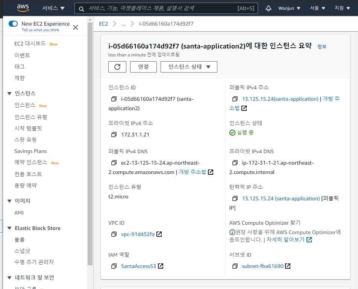Screen dimensions: 358x289
Task: Copy the VPC ID vpc-91d452fa
Action: pyautogui.click(x=114, y=234)
